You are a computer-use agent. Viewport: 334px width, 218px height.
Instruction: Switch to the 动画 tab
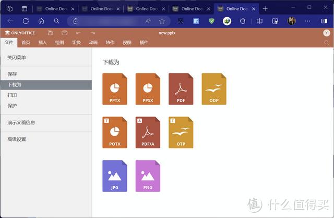point(93,43)
